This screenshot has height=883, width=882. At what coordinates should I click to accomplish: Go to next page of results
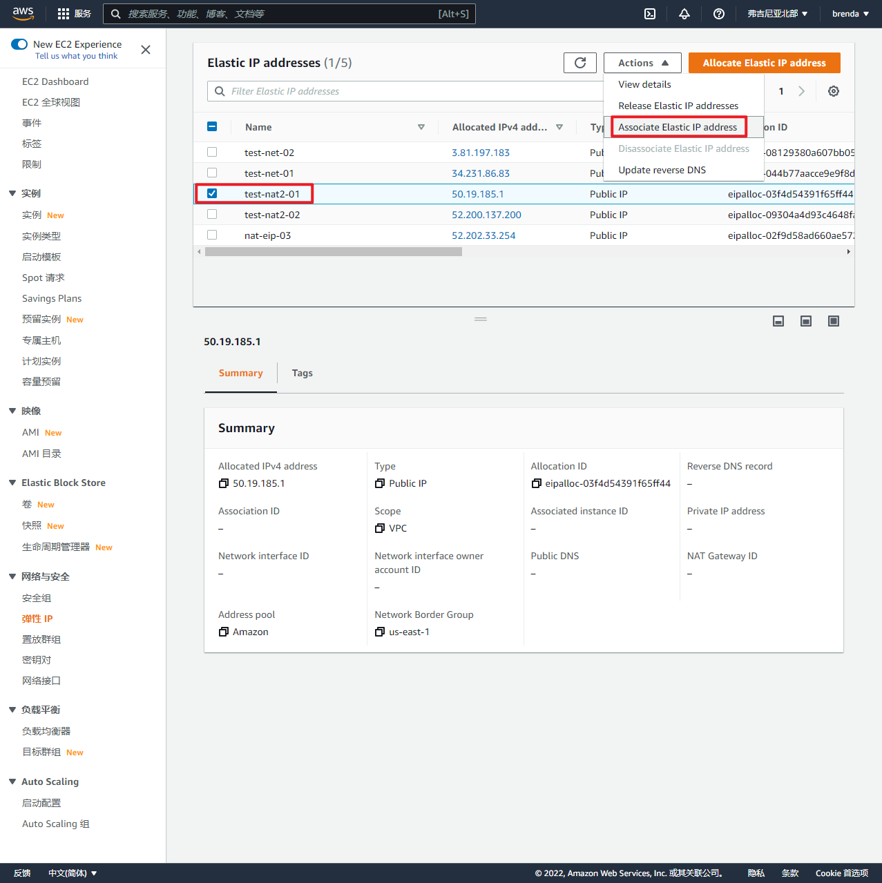click(801, 91)
